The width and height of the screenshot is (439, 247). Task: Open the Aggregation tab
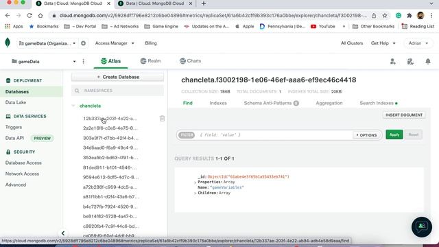[329, 103]
